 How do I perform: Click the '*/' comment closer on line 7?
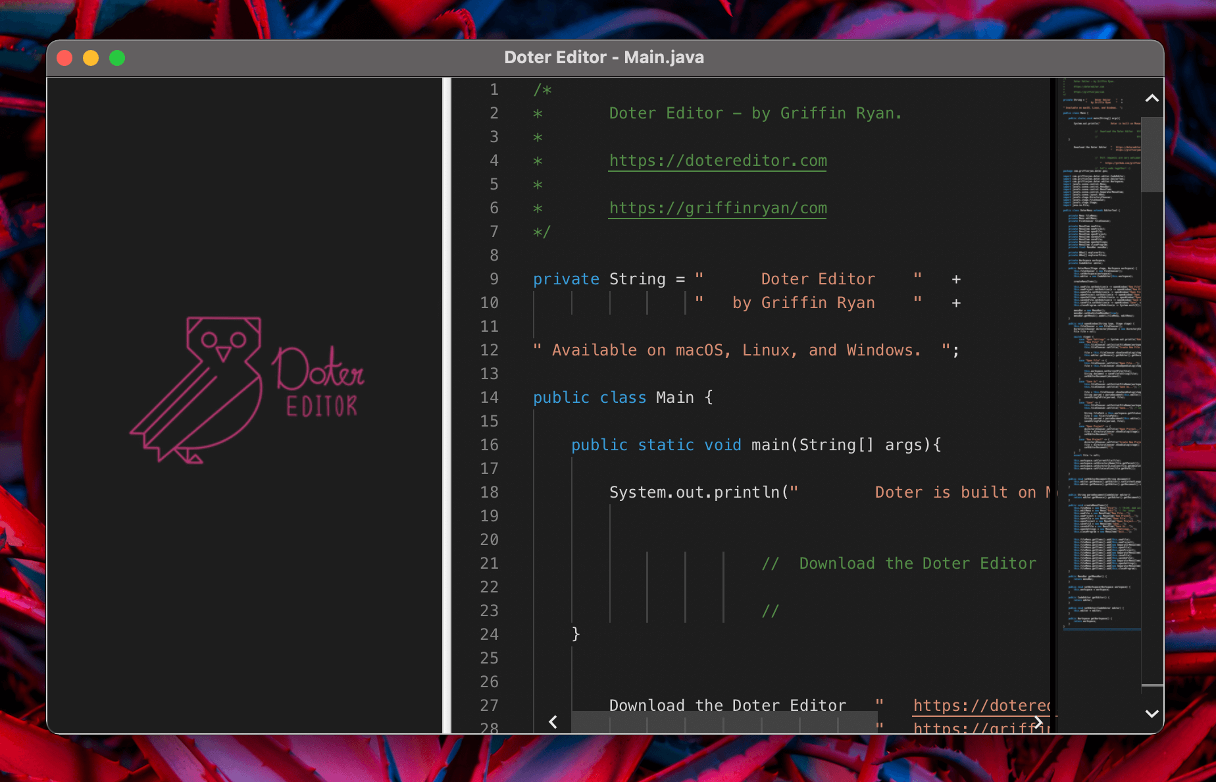(x=542, y=232)
